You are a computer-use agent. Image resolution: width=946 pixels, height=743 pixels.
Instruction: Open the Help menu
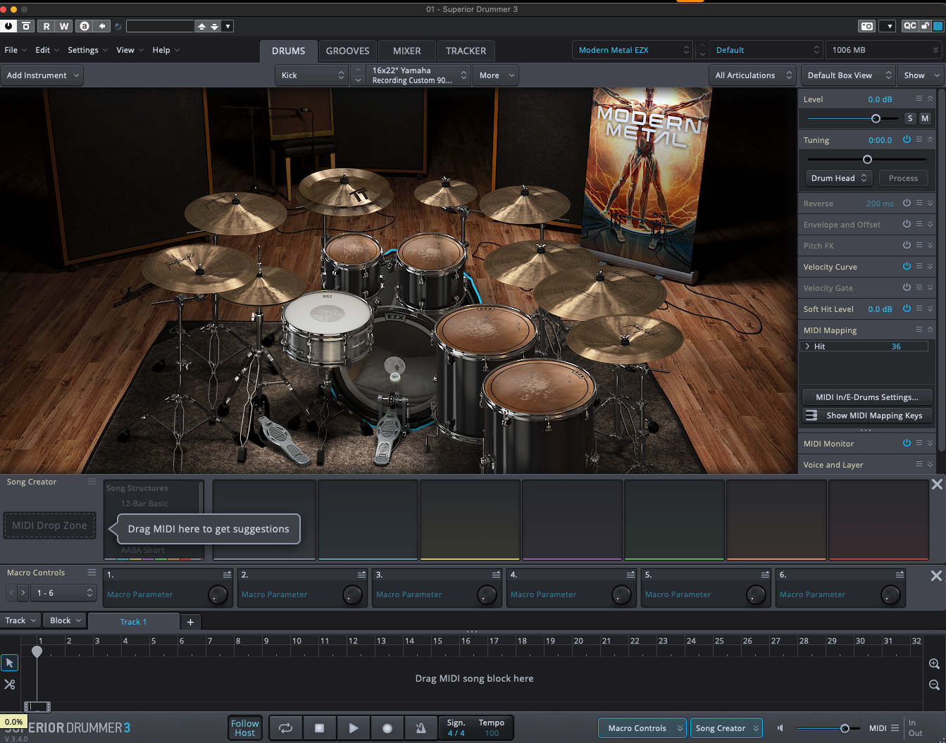pos(166,50)
